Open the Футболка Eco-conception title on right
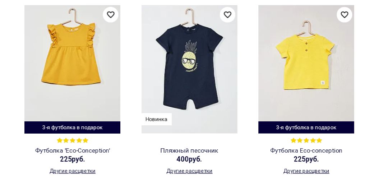 click(x=306, y=150)
